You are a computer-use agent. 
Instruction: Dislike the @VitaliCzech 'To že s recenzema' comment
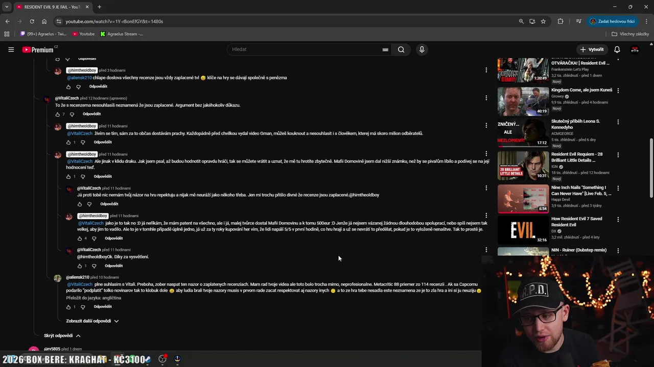(x=72, y=114)
